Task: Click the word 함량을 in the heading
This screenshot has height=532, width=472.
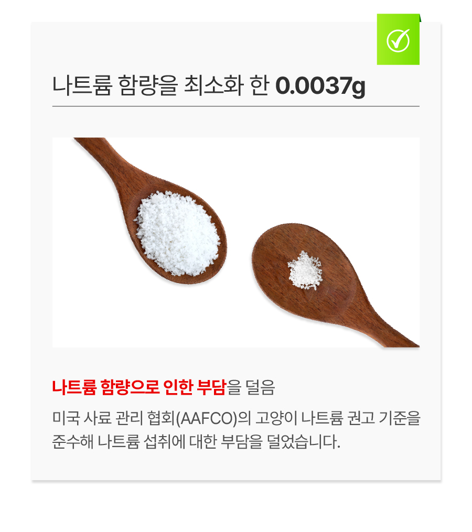Action: [148, 85]
